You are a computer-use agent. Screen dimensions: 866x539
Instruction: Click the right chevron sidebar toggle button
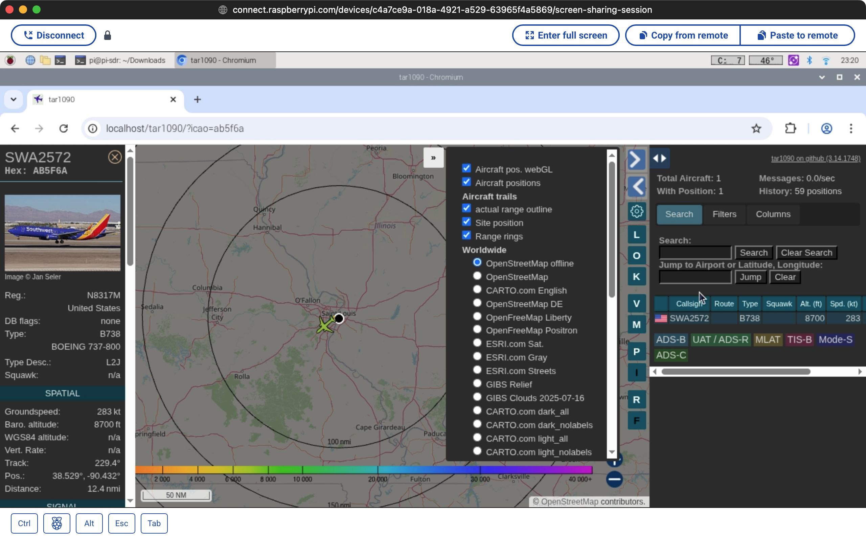pos(636,159)
